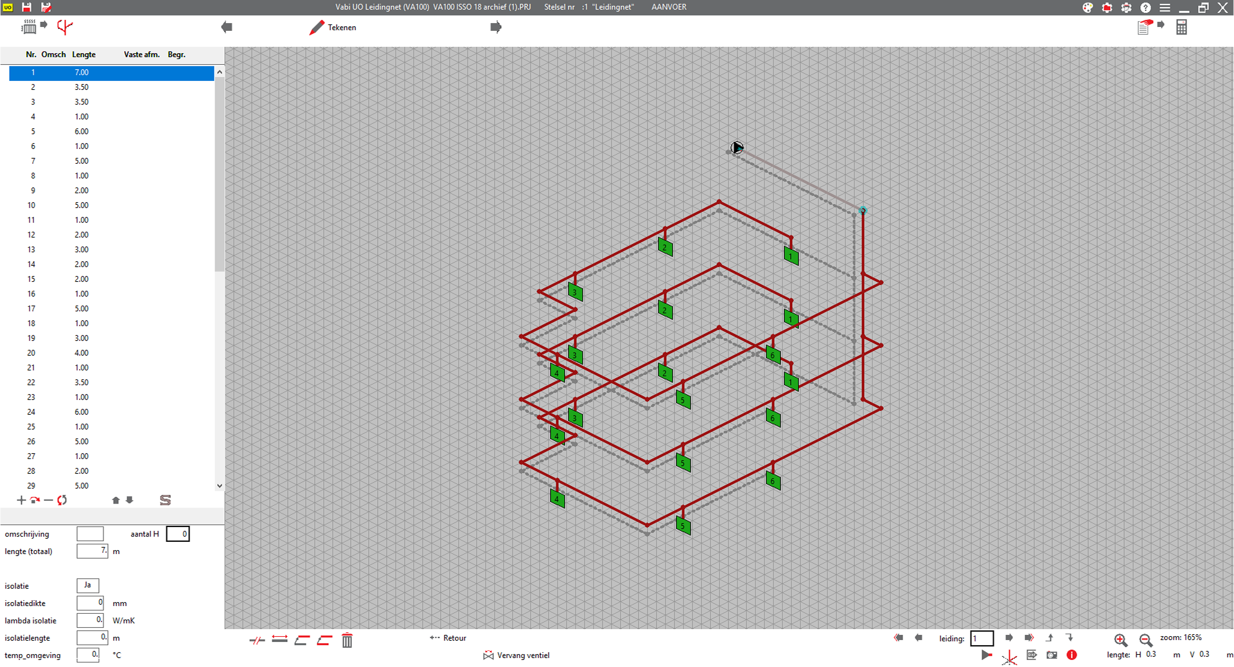Viewport: 1234px width, 667px height.
Task: Click the plus button to add pipe
Action: (x=21, y=500)
